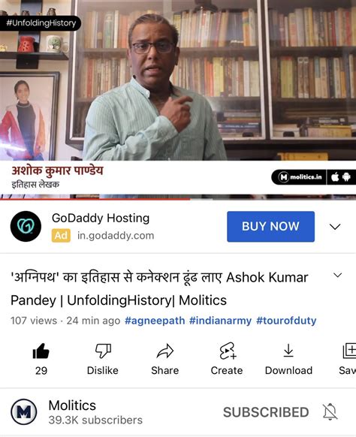Open the in.godaddy.com ad link

tap(116, 236)
